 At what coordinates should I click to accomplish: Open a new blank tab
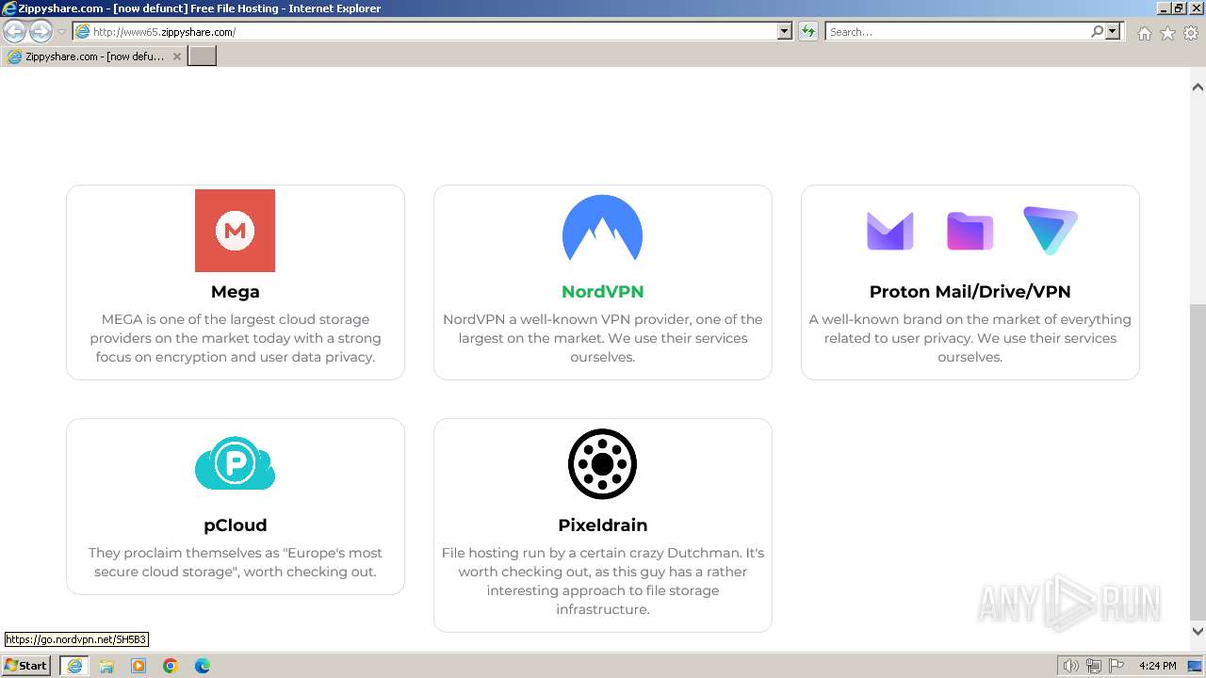(203, 56)
